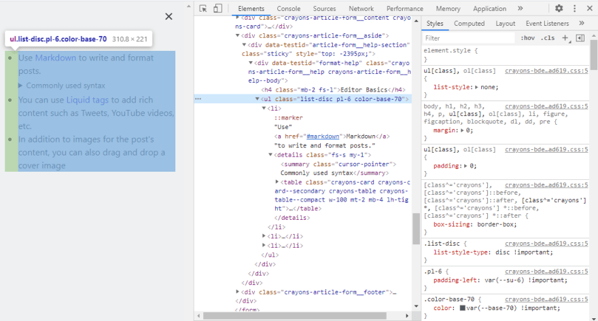The width and height of the screenshot is (598, 321).
Task: Open stylesheet link for .color-base-70 rule
Action: [x=546, y=299]
